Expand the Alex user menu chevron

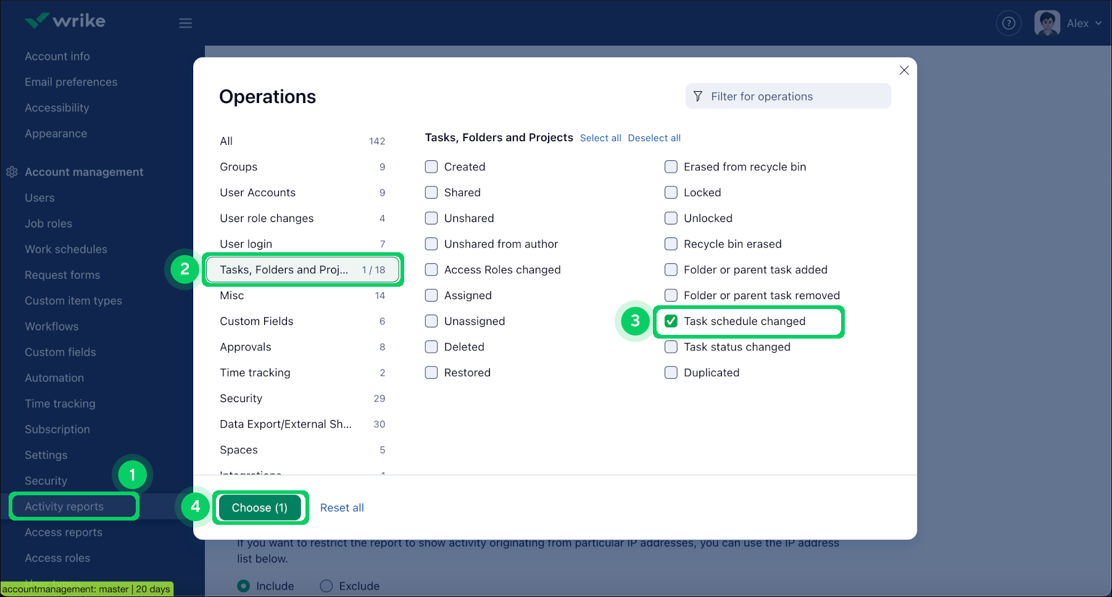click(x=1098, y=23)
